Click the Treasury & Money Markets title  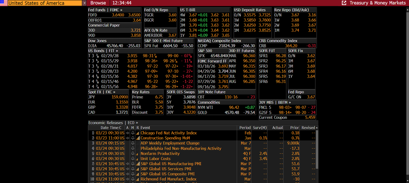point(378,3)
